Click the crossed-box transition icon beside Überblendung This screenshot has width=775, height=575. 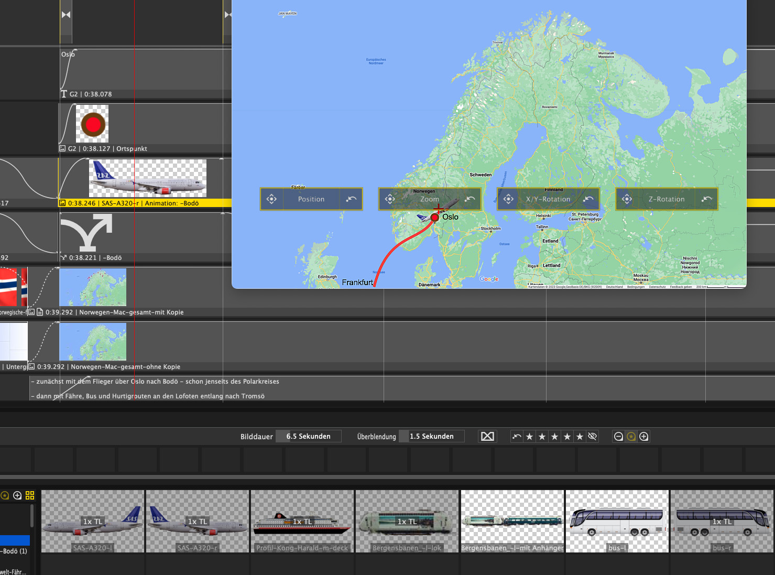click(487, 437)
